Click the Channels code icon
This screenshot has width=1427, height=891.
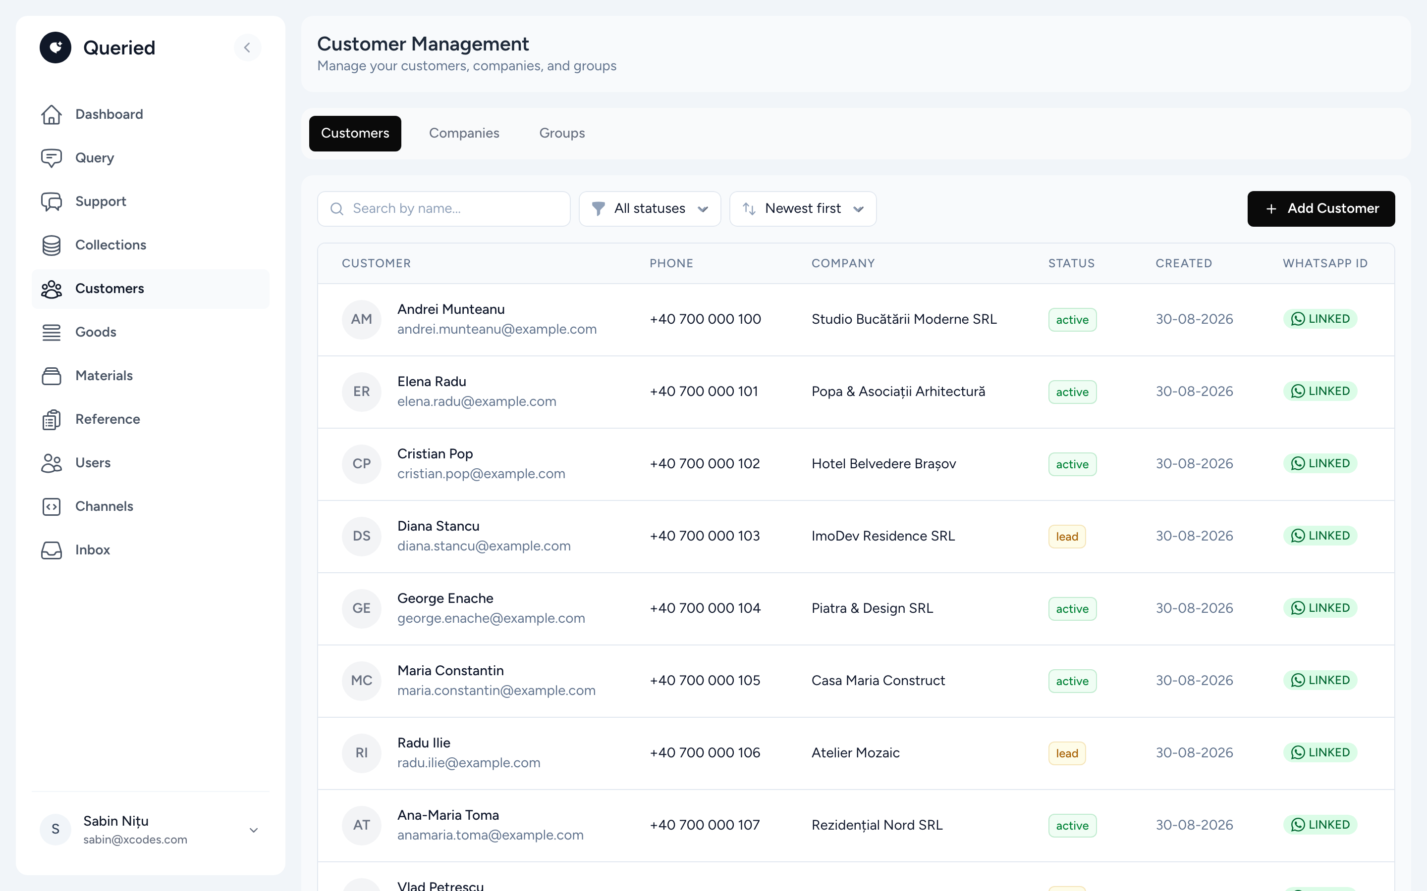(x=52, y=507)
